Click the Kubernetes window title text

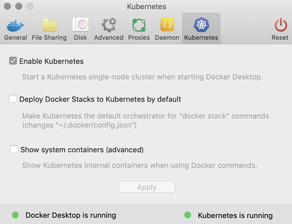pyautogui.click(x=147, y=7)
